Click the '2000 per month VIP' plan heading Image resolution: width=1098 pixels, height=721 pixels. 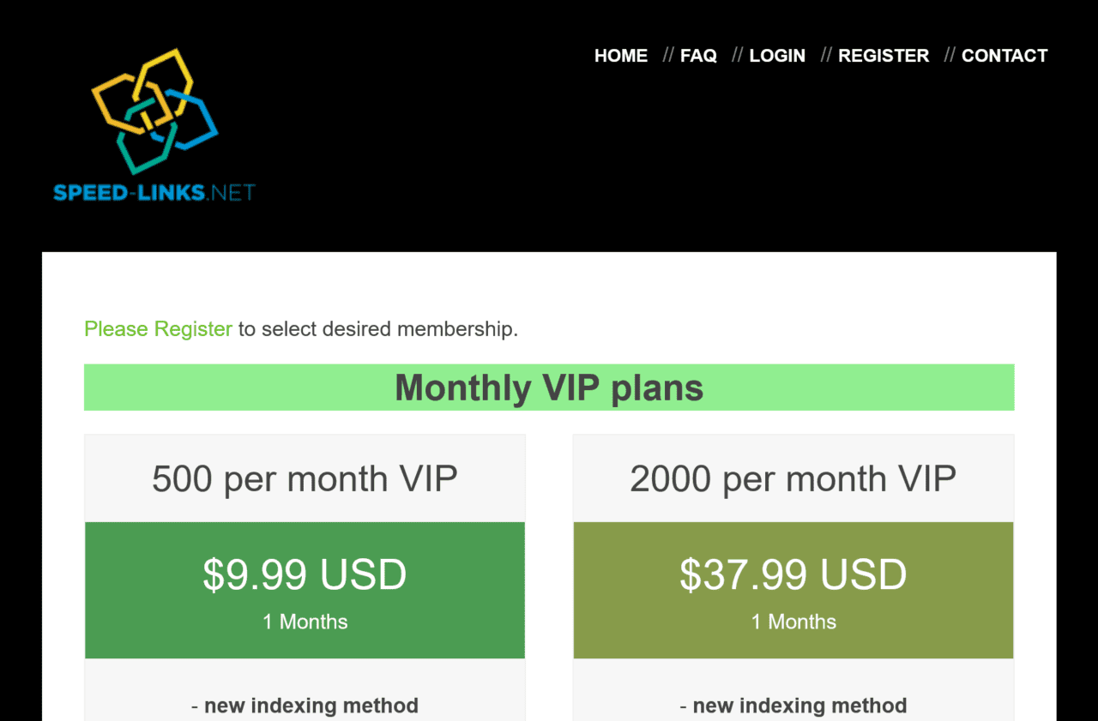(793, 478)
